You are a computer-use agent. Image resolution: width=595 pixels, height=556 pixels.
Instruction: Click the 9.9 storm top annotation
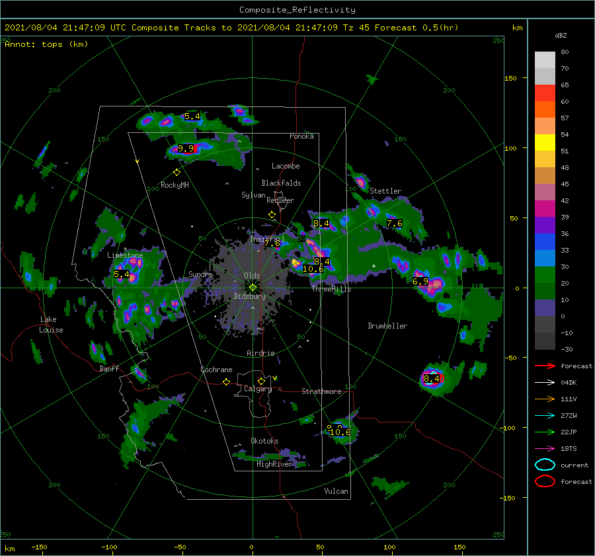186,148
